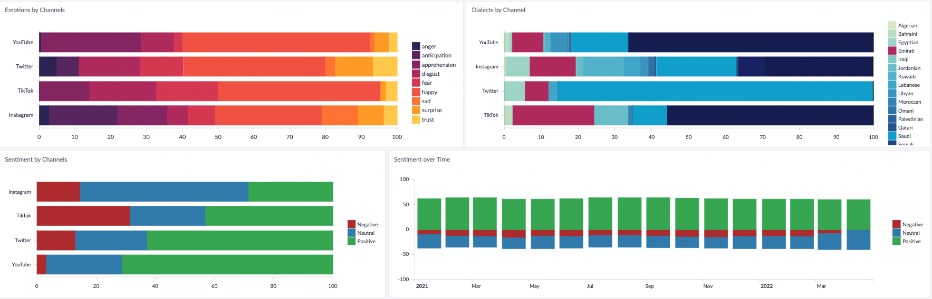
Task: Click the 2022 label on the time axis
Action: (x=766, y=286)
